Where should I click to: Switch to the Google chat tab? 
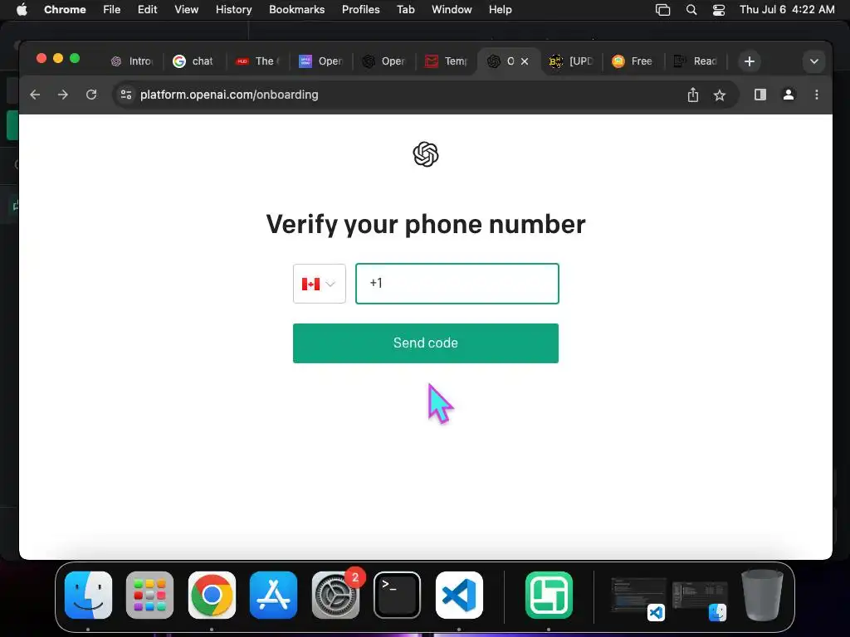[193, 61]
